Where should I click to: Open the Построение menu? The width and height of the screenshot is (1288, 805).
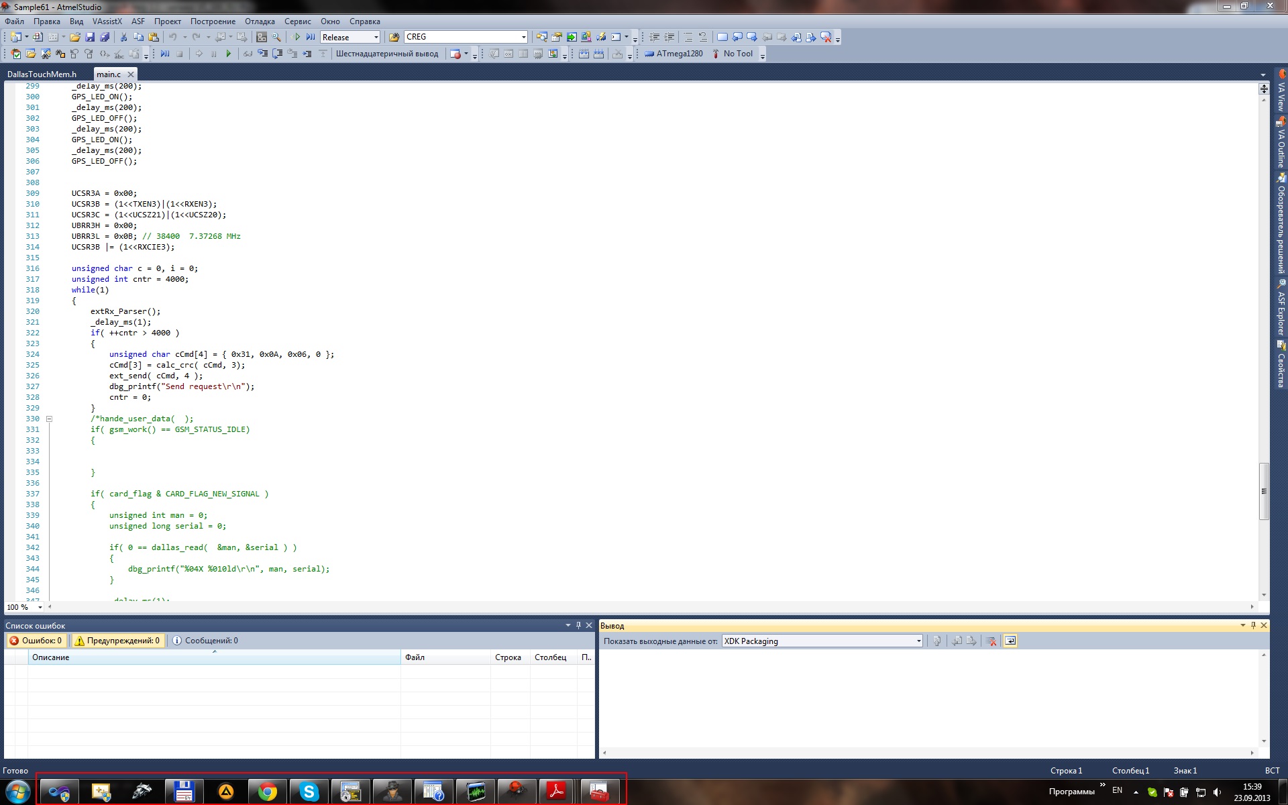coord(213,21)
